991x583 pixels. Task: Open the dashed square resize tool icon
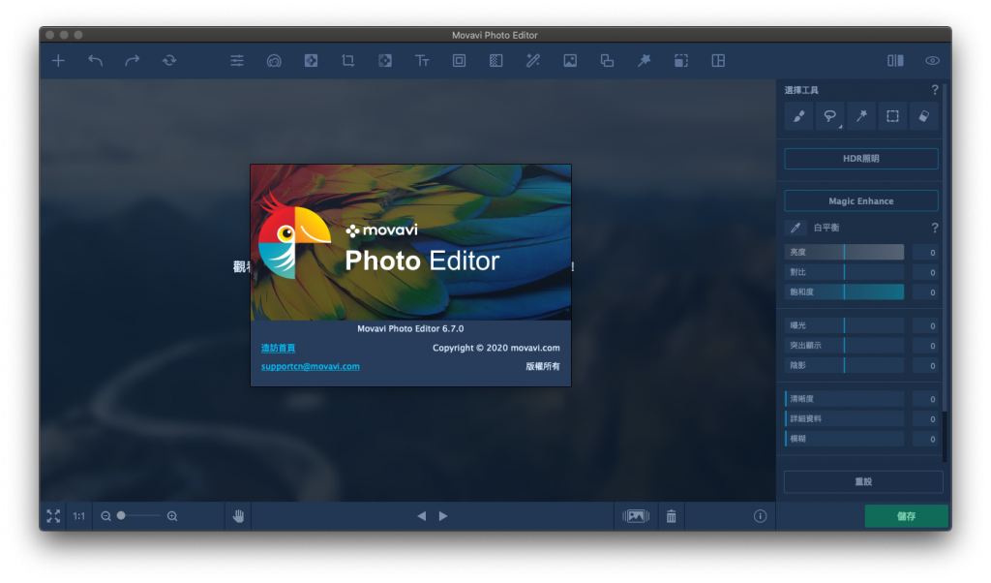click(x=680, y=61)
